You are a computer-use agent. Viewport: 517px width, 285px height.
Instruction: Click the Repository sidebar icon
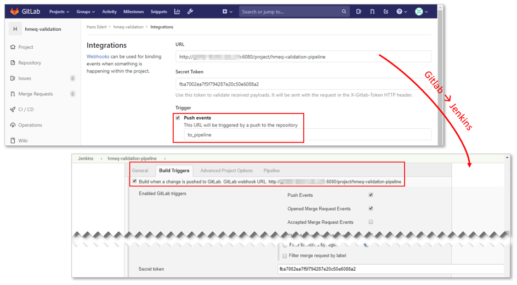click(13, 63)
